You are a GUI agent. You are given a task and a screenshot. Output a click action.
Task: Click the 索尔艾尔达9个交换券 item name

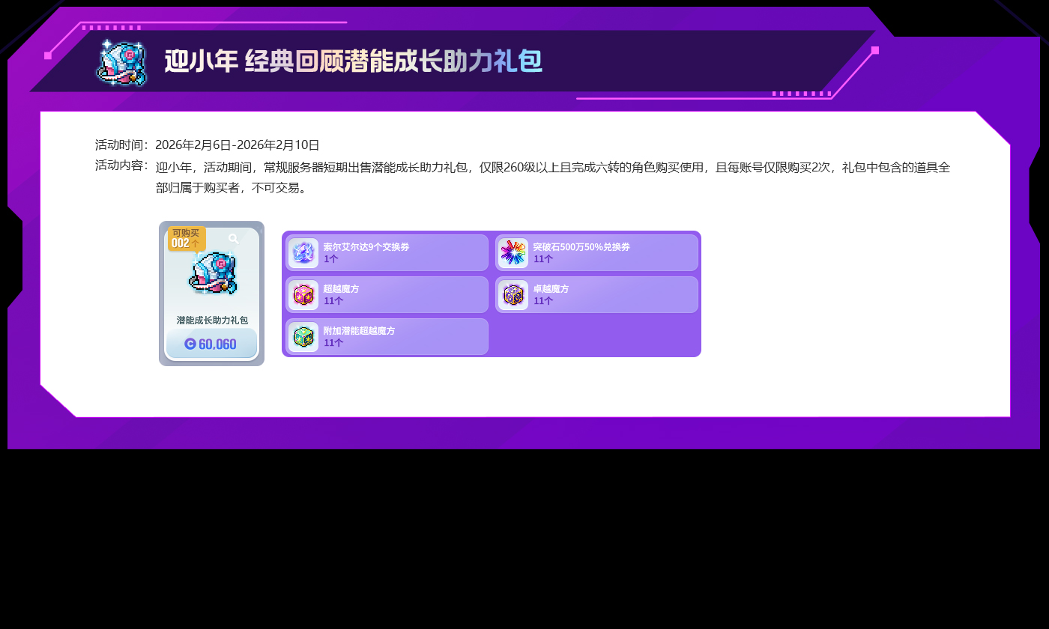366,247
